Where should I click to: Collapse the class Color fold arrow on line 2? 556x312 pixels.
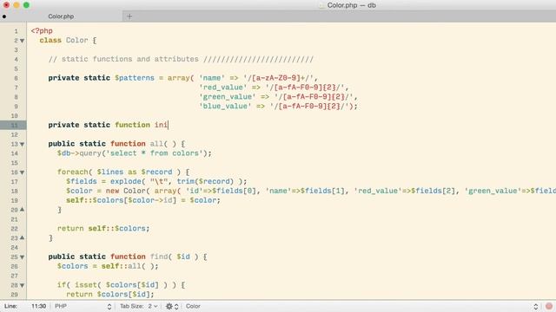click(22, 41)
